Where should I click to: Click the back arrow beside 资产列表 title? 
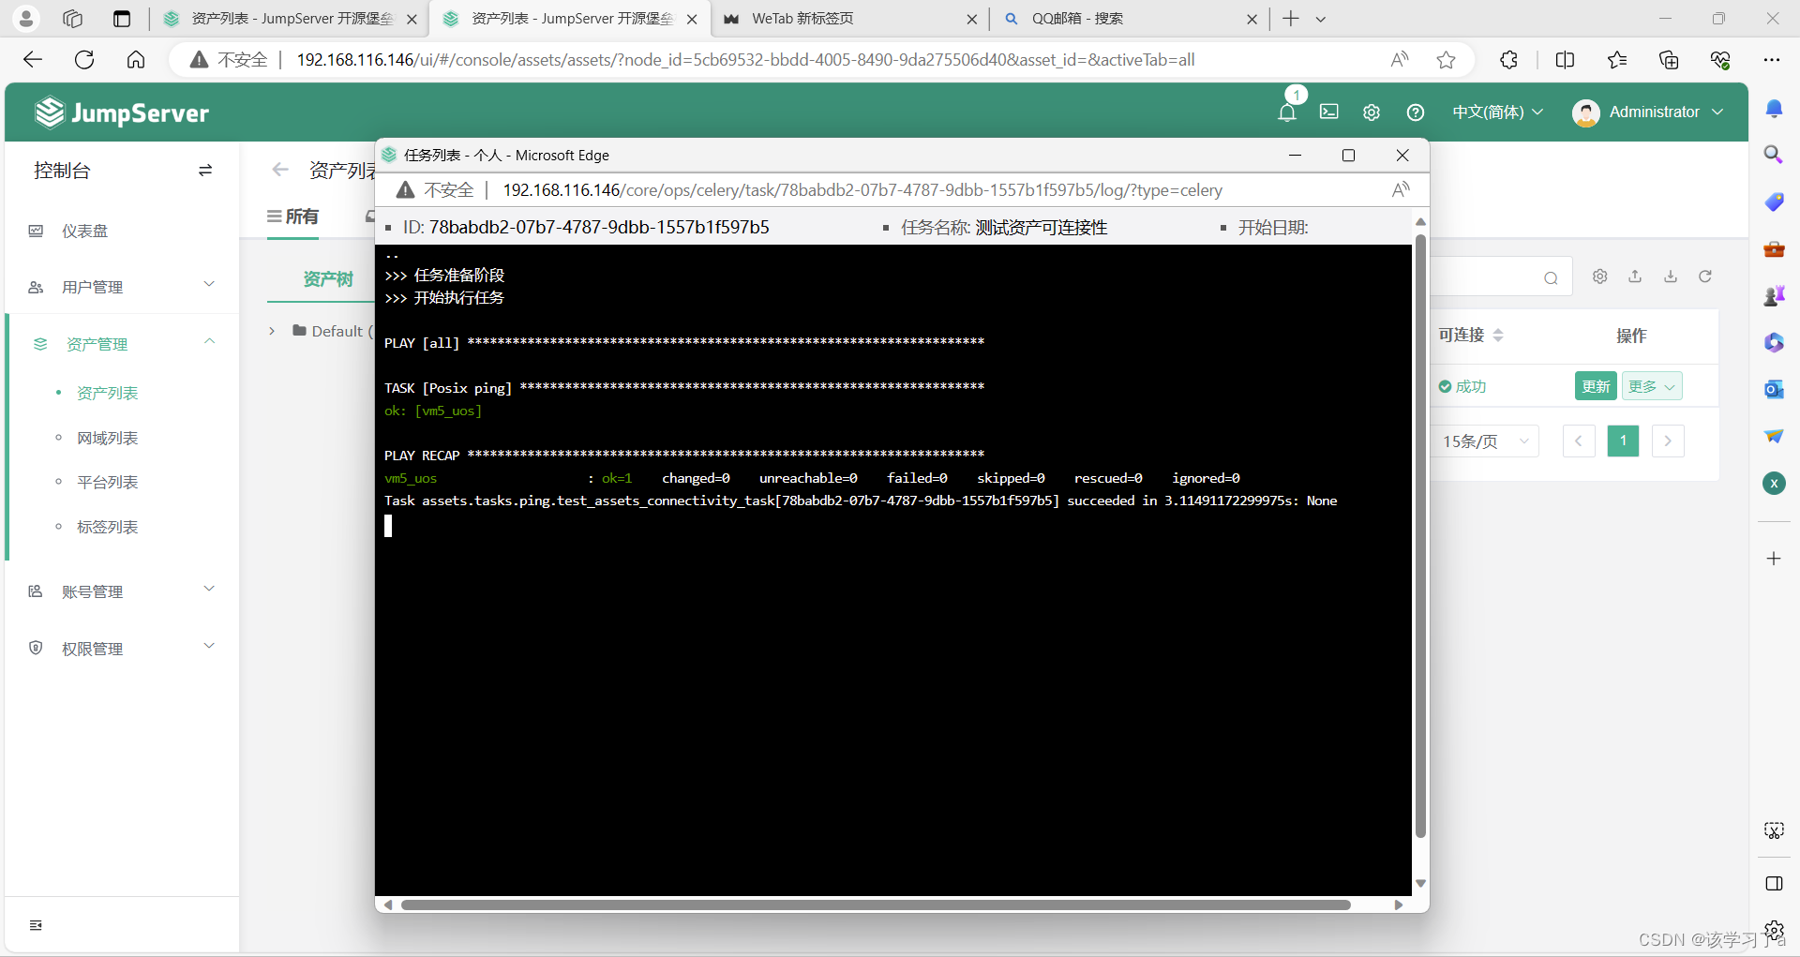(x=279, y=170)
